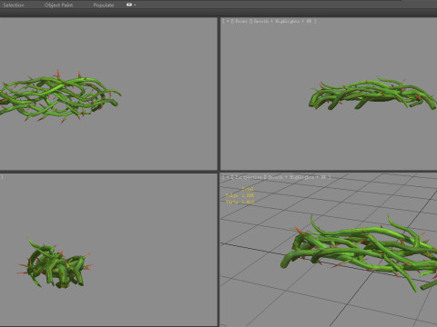The image size is (437, 327).
Task: Select thorn vine model in Front viewport
Action: (372, 94)
